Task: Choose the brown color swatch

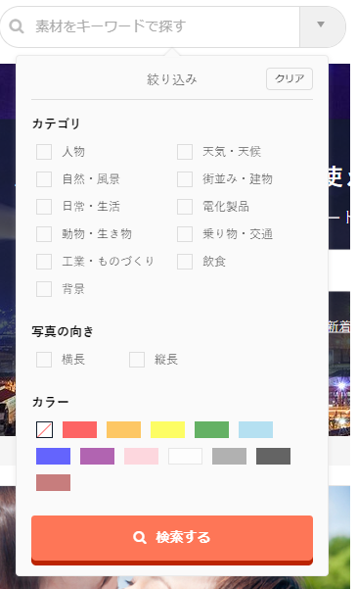Action: 53,483
